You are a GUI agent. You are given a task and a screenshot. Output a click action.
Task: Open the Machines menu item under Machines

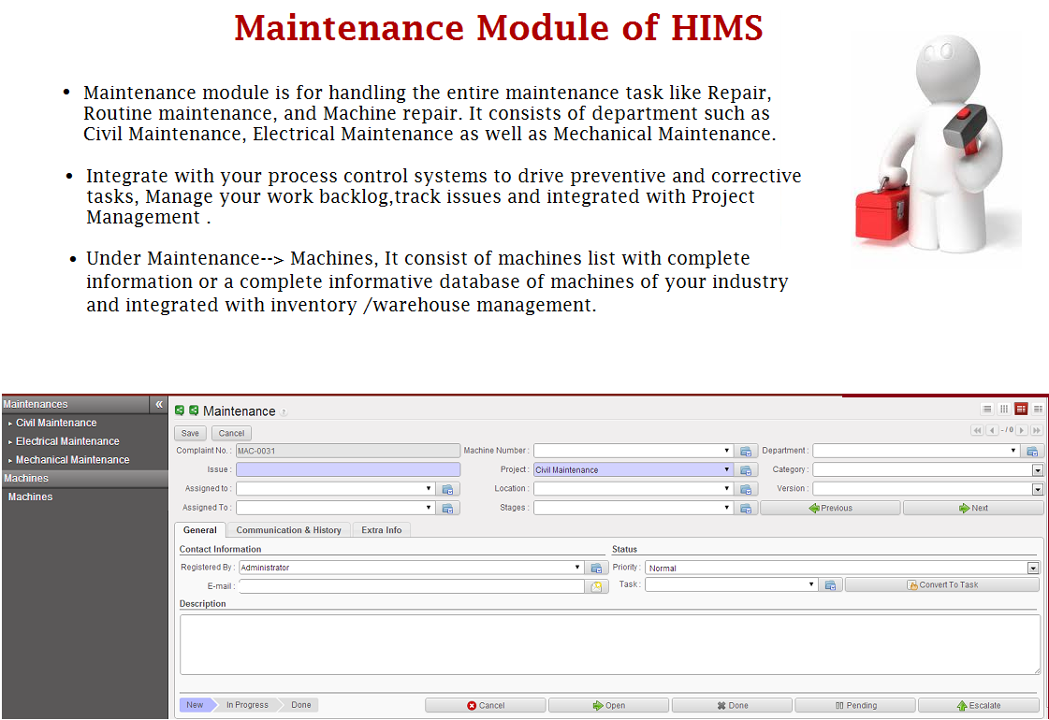pos(30,497)
